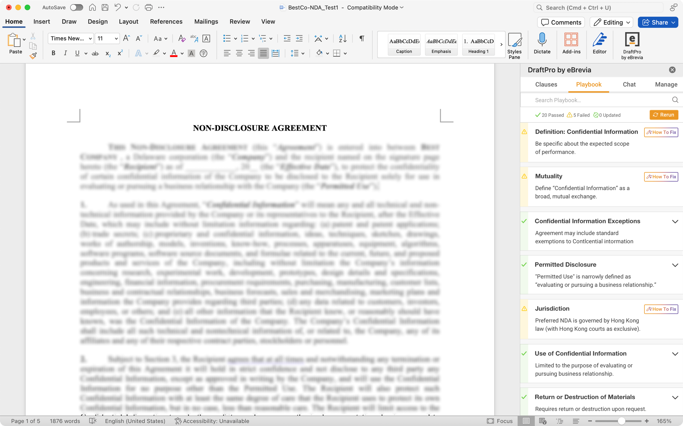The image size is (683, 426).
Task: Click the Playbook search magnifier icon
Action: pos(675,100)
